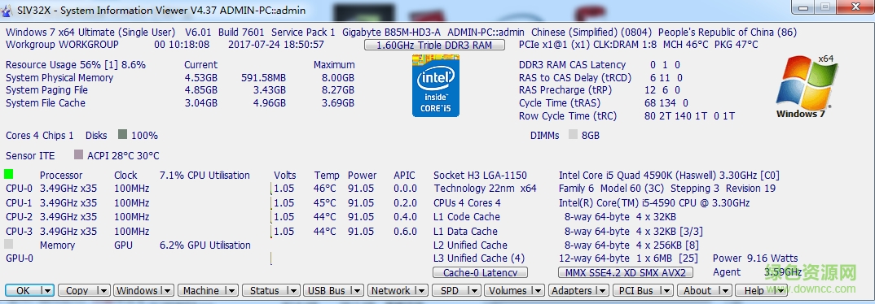Expand the Copy dropdown arrow
This screenshot has height=304, width=875.
click(x=103, y=290)
